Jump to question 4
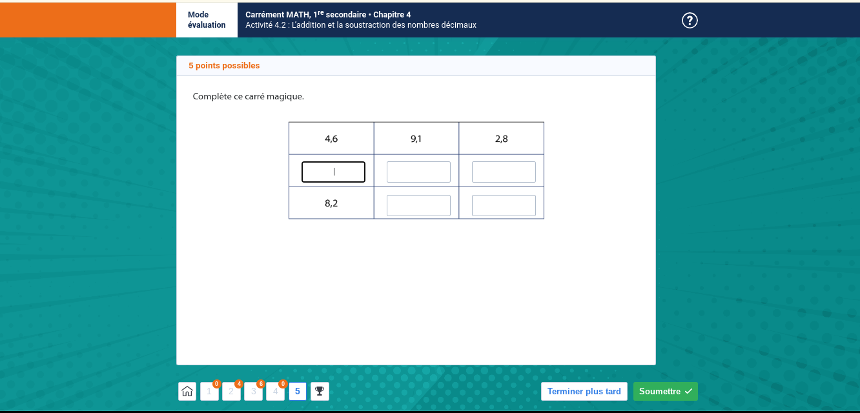The image size is (860, 413). (275, 392)
